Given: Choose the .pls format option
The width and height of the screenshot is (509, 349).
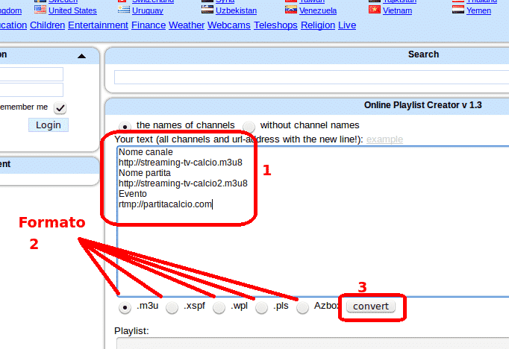Looking at the screenshot, I should 261,307.
